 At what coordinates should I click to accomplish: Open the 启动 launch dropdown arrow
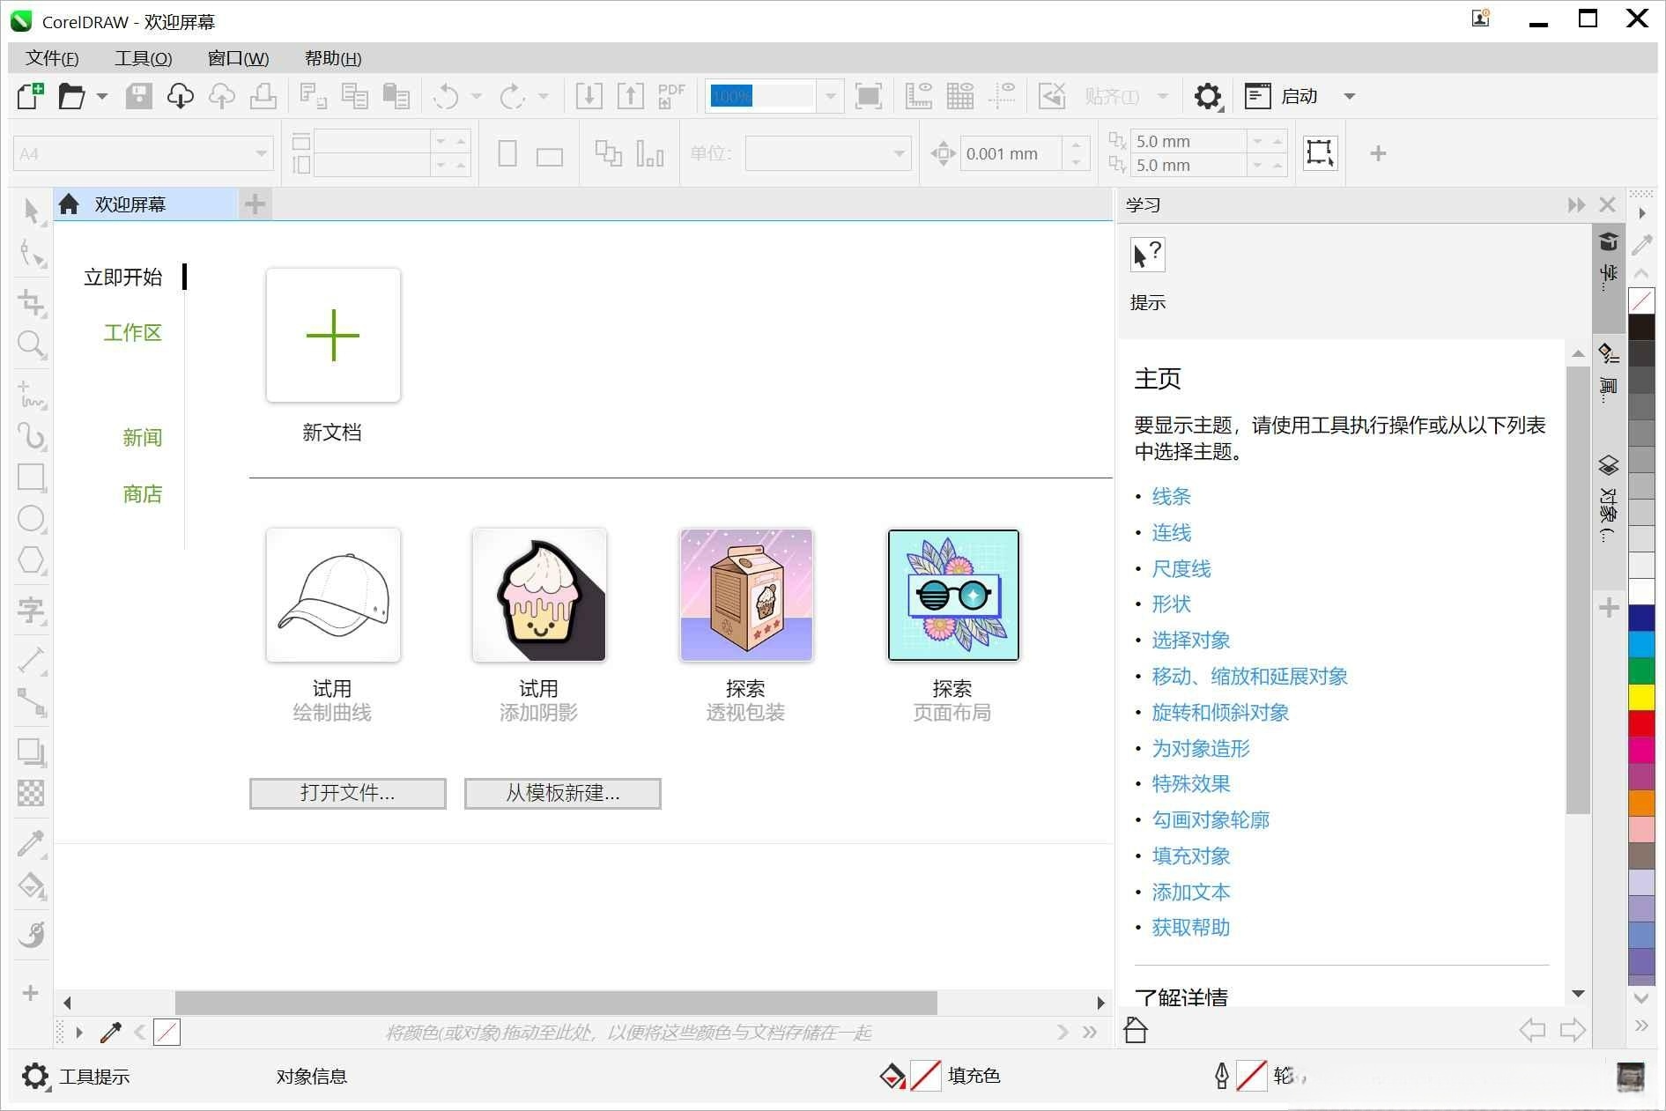point(1350,96)
